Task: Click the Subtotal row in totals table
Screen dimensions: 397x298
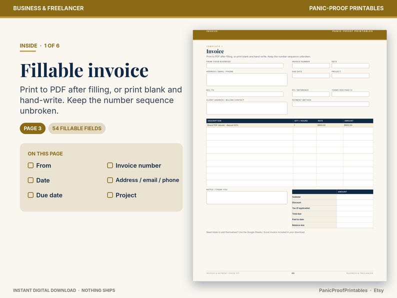Action: point(332,196)
